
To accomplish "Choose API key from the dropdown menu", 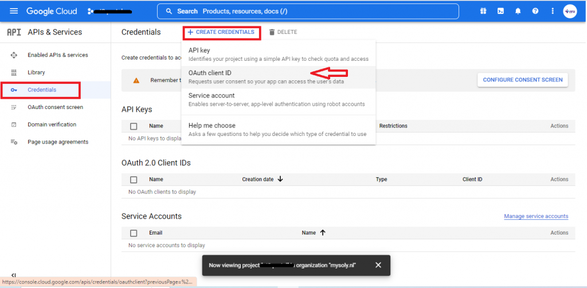I will 279,55.
